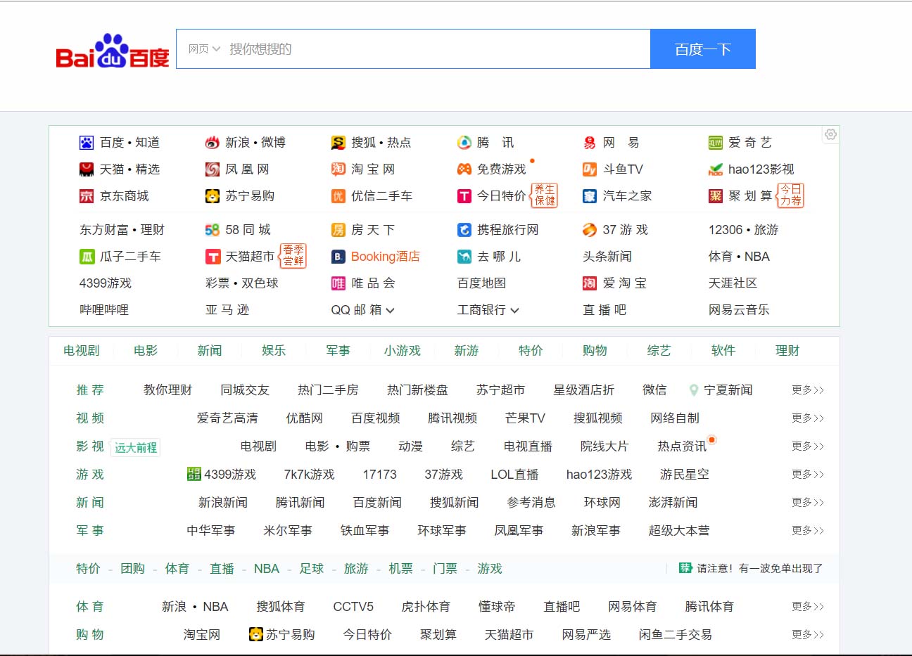Click the 58同城 icon
The image size is (912, 656).
[213, 230]
